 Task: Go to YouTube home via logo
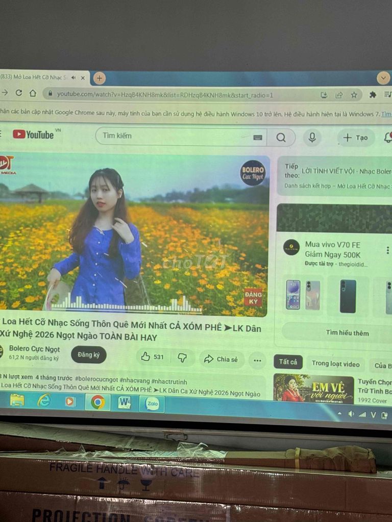33,135
